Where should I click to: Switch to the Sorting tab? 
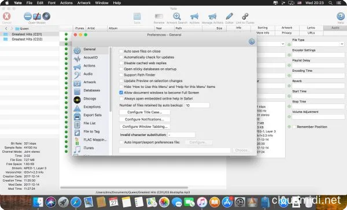[263, 28]
